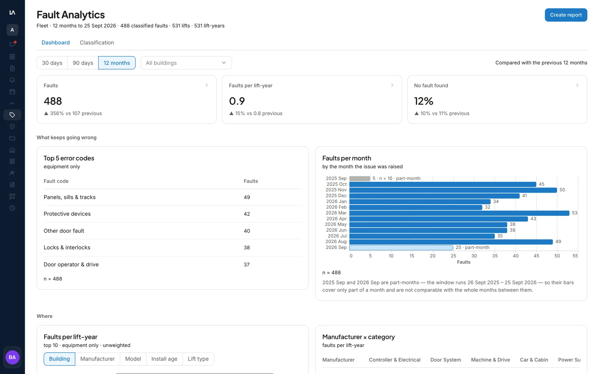Click the 2026 Mar bar in chart
This screenshot has width=599, height=374.
coord(459,213)
